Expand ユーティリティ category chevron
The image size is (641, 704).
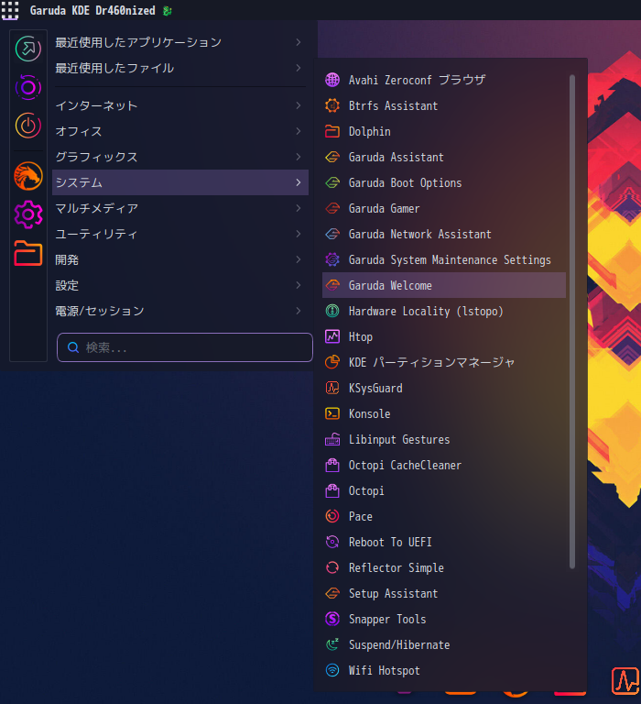pos(299,234)
